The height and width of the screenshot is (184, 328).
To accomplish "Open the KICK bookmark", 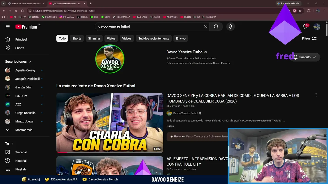I will [x=94, y=17].
